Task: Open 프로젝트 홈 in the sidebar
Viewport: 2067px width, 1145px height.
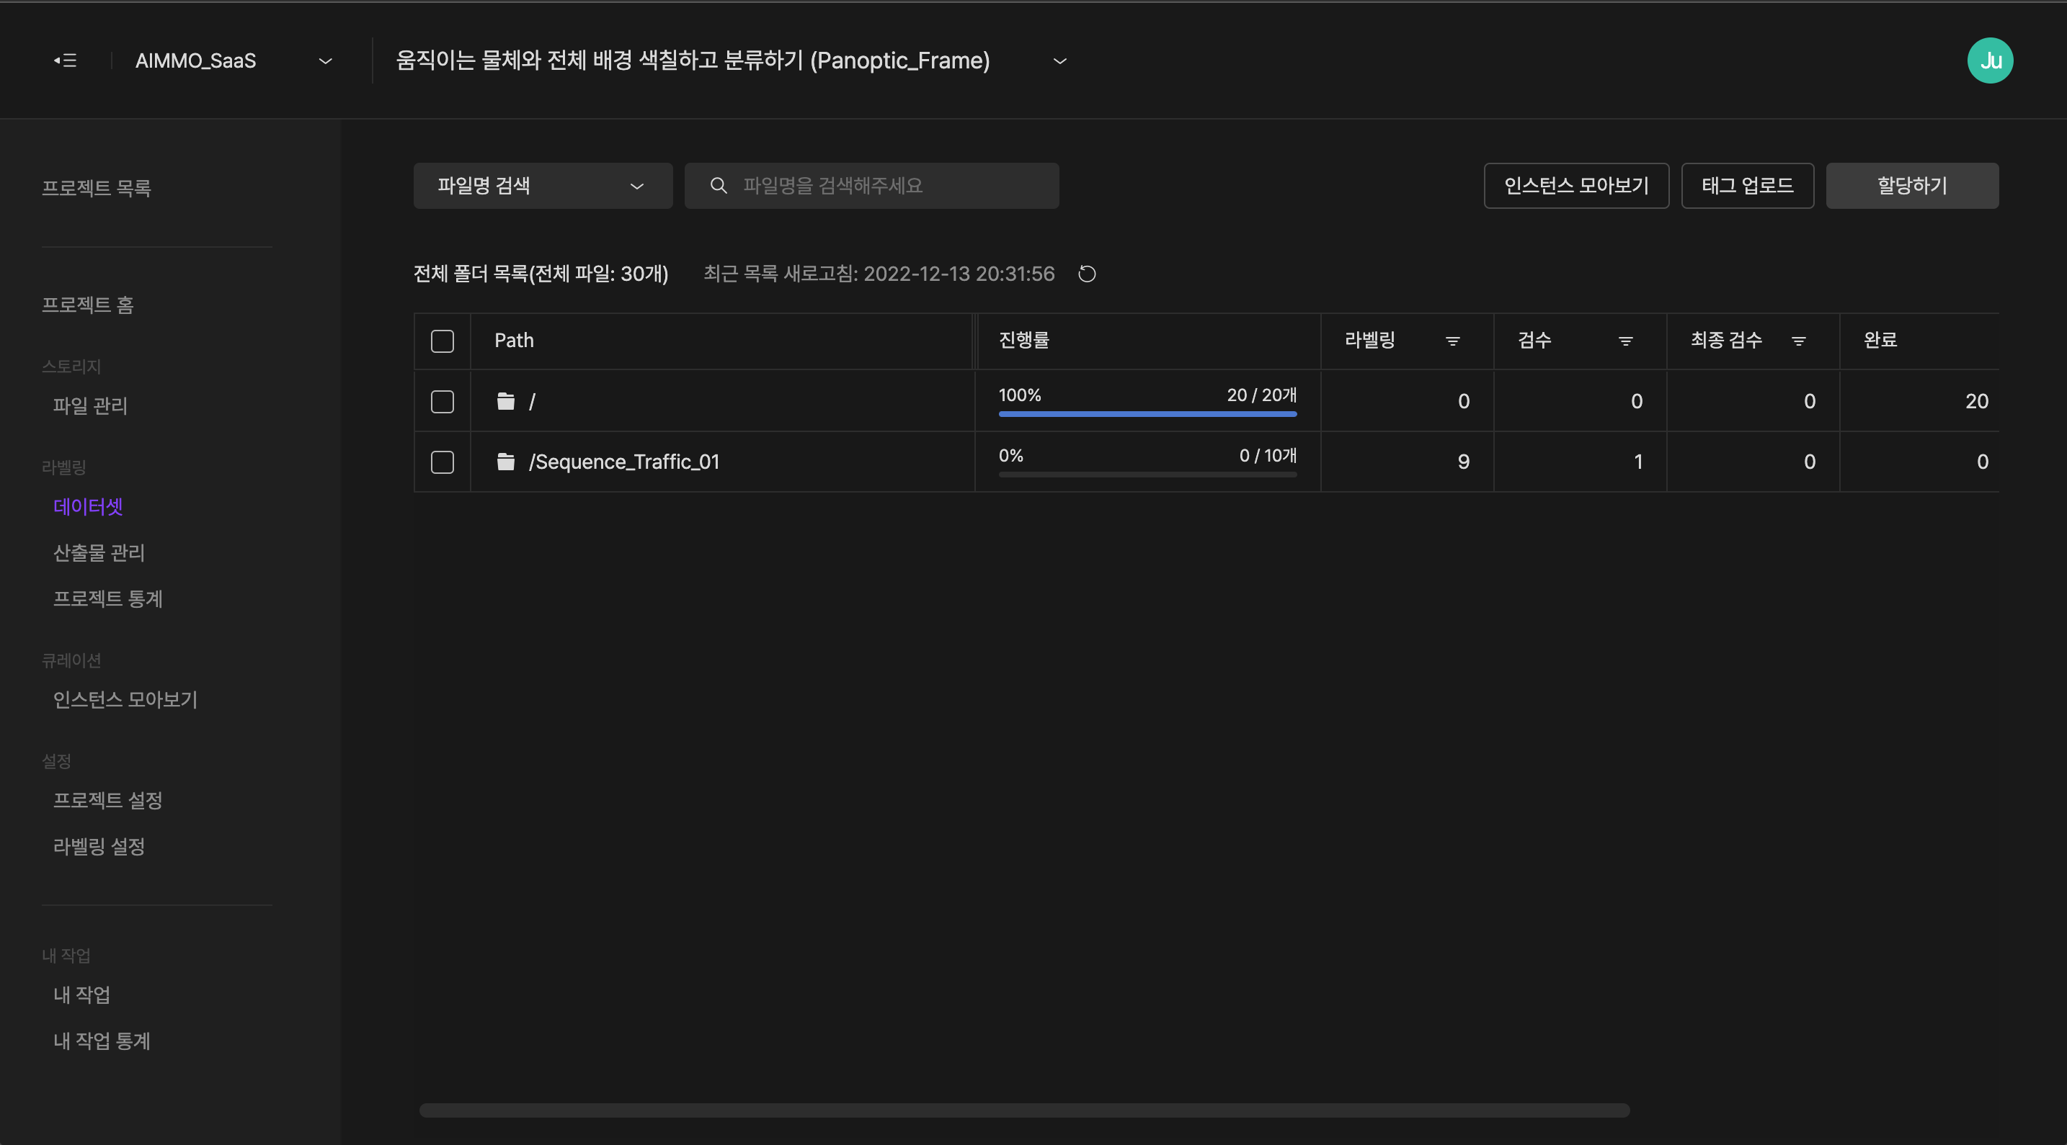Action: [87, 305]
